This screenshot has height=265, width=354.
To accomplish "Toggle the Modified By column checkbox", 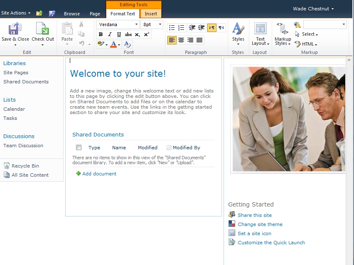I will click(x=169, y=147).
